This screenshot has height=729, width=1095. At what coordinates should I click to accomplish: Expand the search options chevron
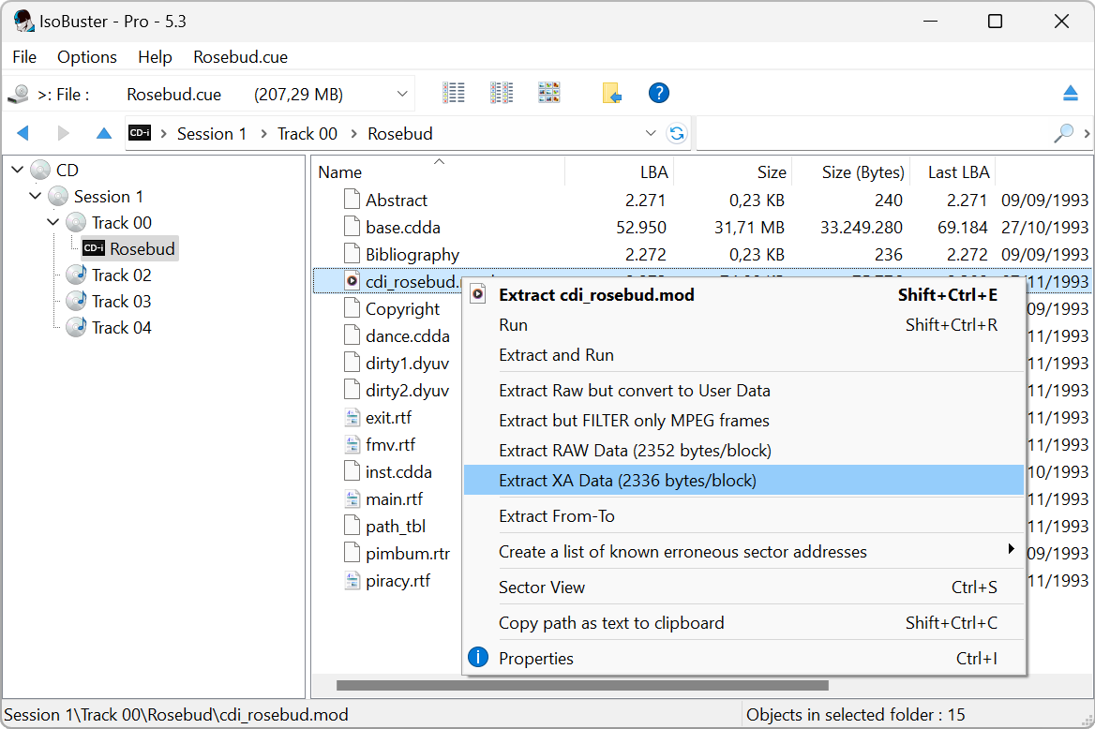1087,133
